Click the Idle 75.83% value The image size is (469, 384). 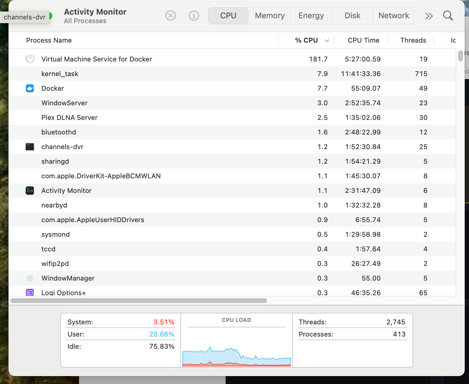(x=162, y=346)
